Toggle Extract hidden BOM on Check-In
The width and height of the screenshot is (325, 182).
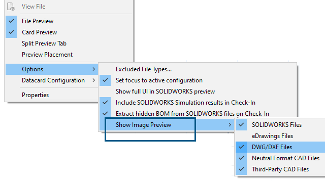[x=198, y=114]
